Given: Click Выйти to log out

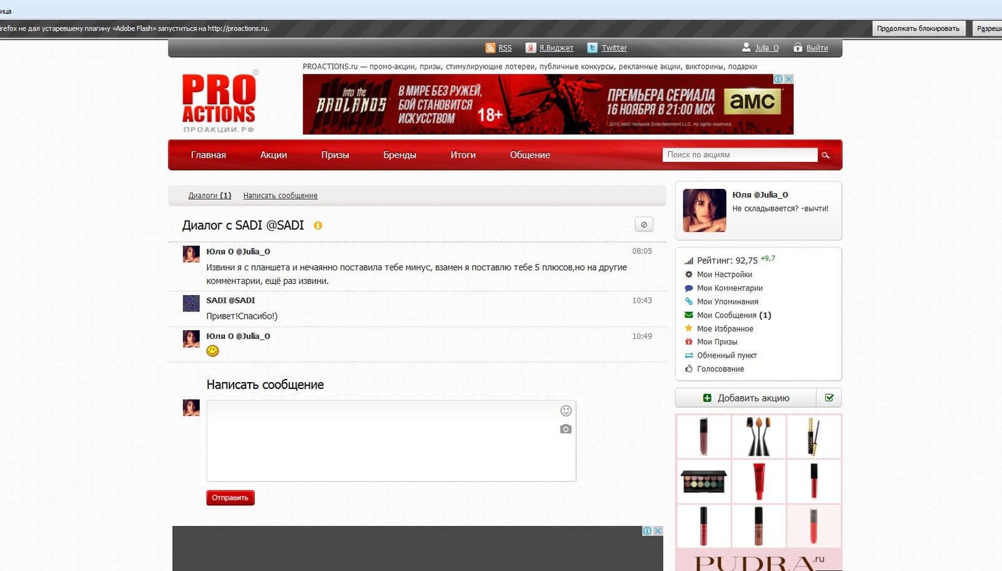Looking at the screenshot, I should pos(817,48).
